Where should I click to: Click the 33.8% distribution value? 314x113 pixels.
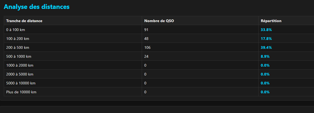tap(266, 30)
